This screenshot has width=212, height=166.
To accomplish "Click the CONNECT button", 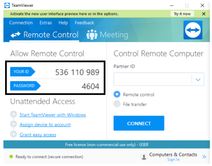I will pos(139,123).
